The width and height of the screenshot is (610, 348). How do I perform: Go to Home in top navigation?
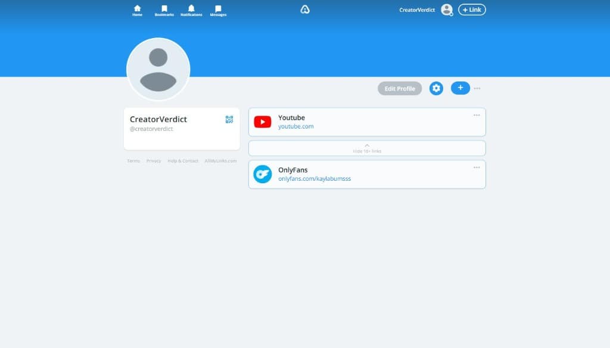coord(138,11)
